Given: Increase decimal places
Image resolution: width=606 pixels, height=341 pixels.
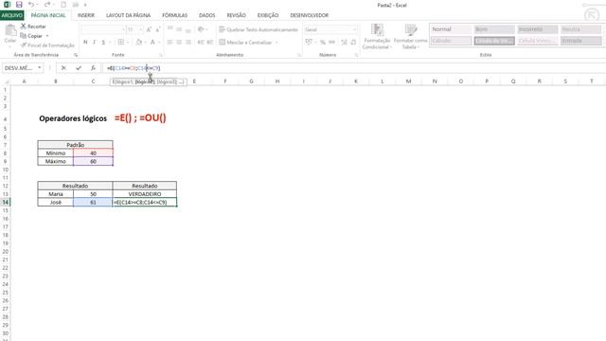Looking at the screenshot, I should coord(344,42).
